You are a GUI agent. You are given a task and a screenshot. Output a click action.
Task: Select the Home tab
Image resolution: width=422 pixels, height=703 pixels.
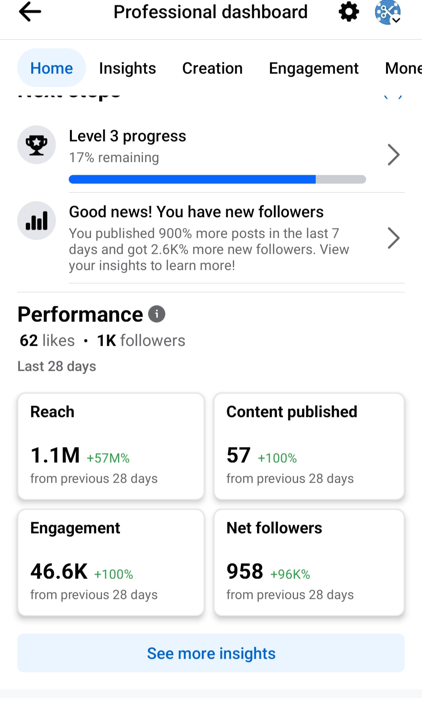52,68
